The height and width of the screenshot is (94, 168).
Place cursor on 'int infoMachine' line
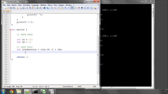tap(40, 50)
